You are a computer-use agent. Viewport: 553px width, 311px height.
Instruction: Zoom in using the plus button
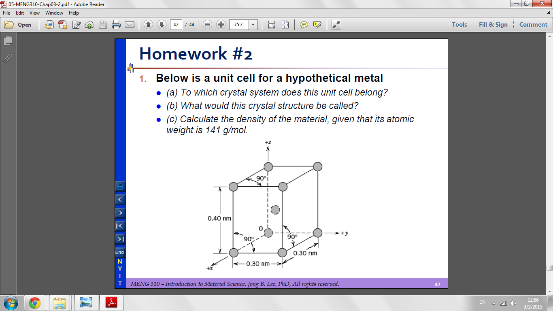coord(221,25)
